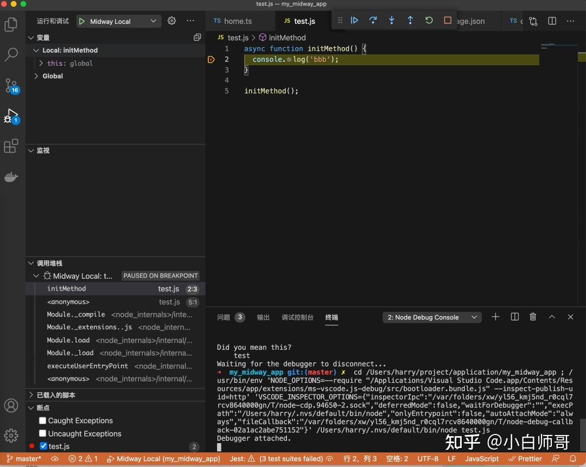
Task: Click master branch in status bar
Action: click(23, 459)
